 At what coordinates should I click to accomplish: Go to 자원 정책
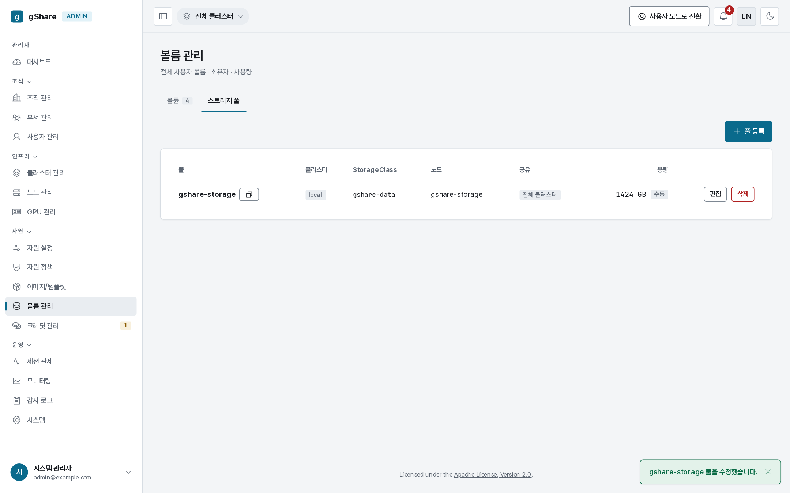tap(71, 267)
